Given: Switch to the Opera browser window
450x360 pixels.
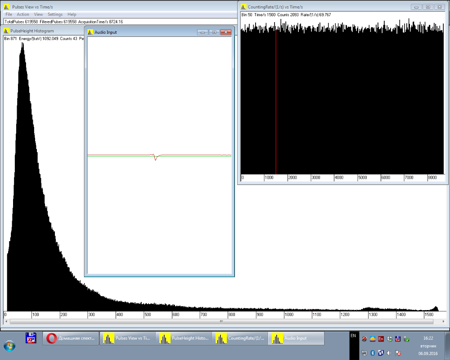Looking at the screenshot, I should 71,338.
